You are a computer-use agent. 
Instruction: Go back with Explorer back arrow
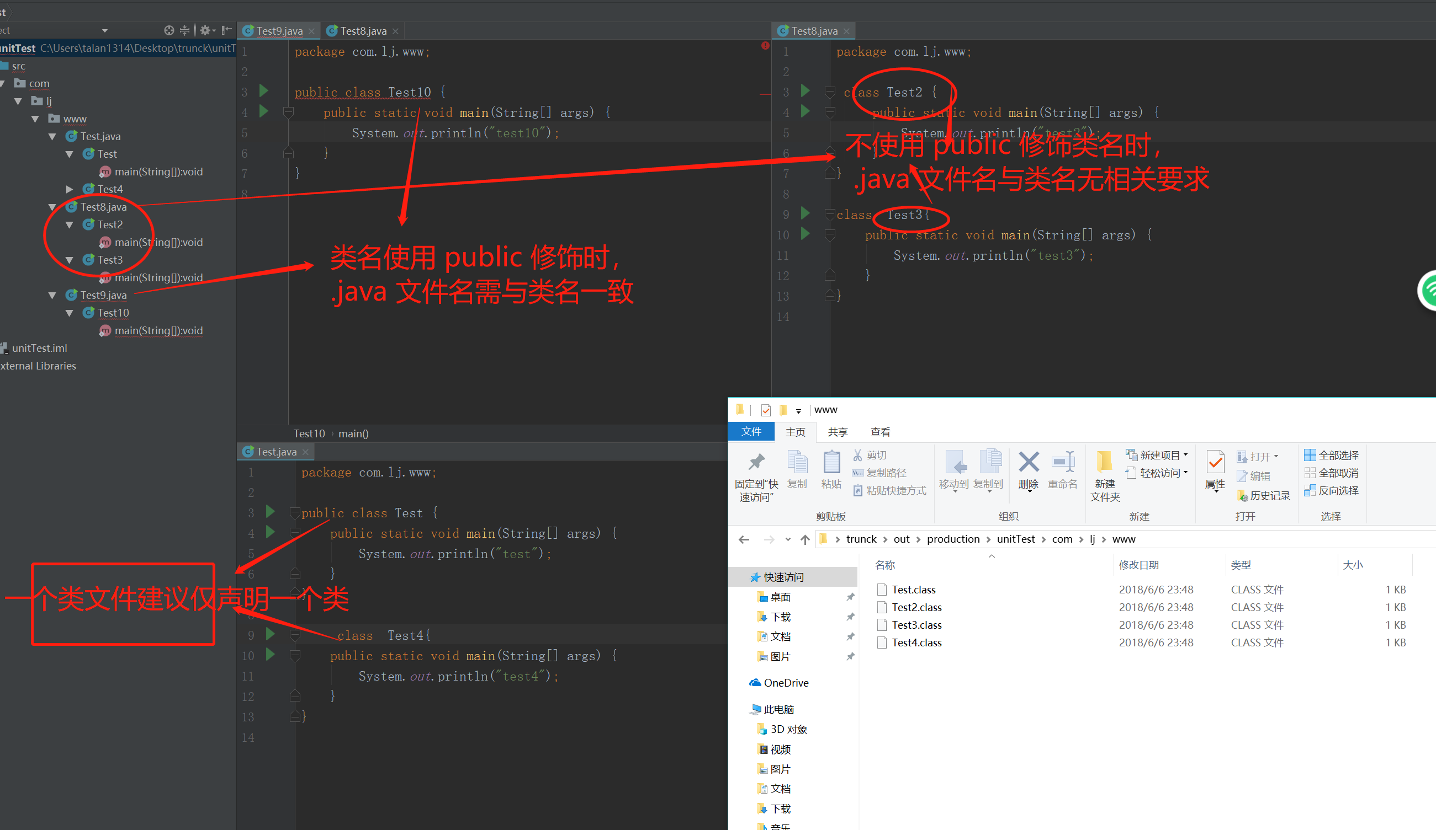[744, 540]
